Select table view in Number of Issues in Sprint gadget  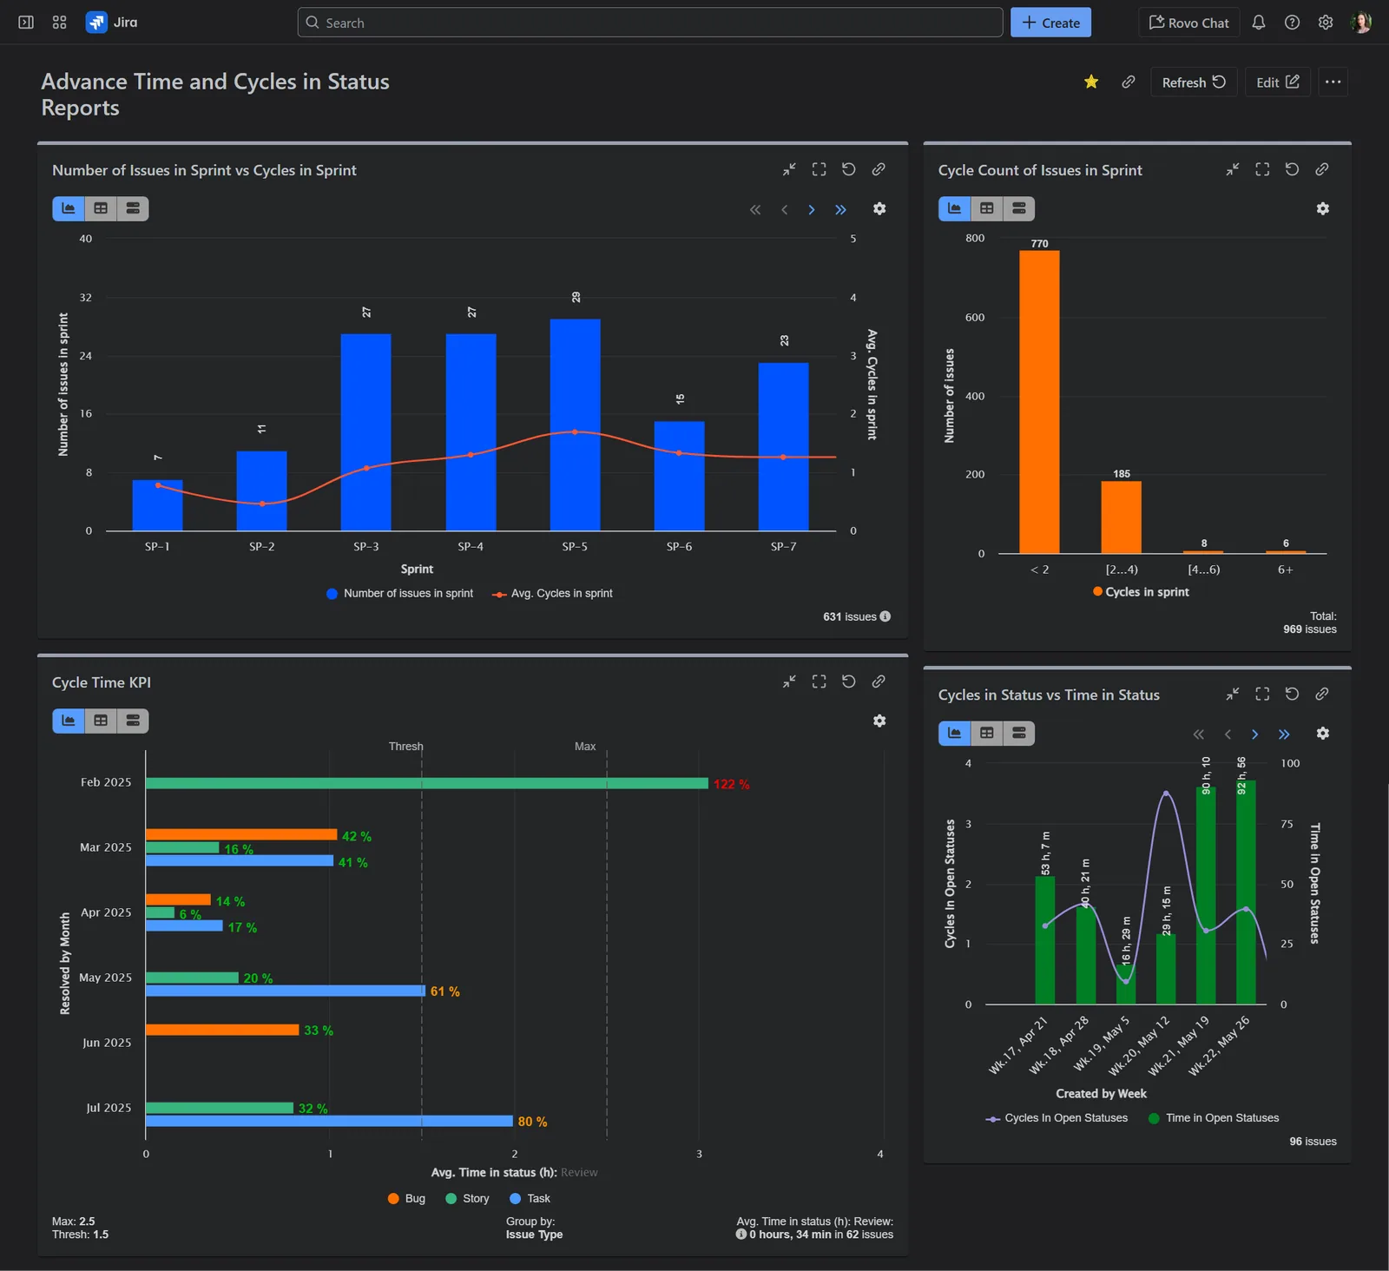click(x=101, y=208)
